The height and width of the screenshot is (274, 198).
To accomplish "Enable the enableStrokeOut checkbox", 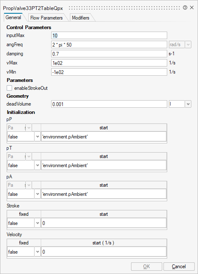I will coord(10,88).
